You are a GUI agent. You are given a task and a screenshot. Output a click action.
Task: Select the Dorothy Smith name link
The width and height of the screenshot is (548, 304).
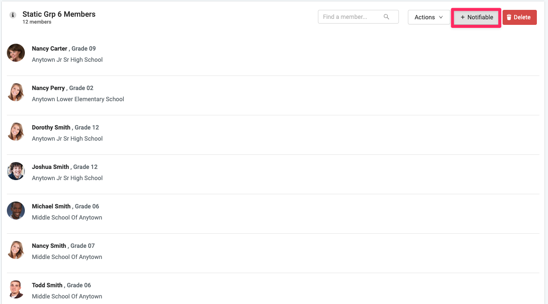pos(51,127)
